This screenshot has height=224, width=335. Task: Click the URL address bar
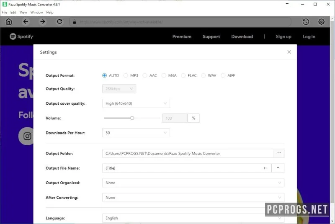click(180, 22)
